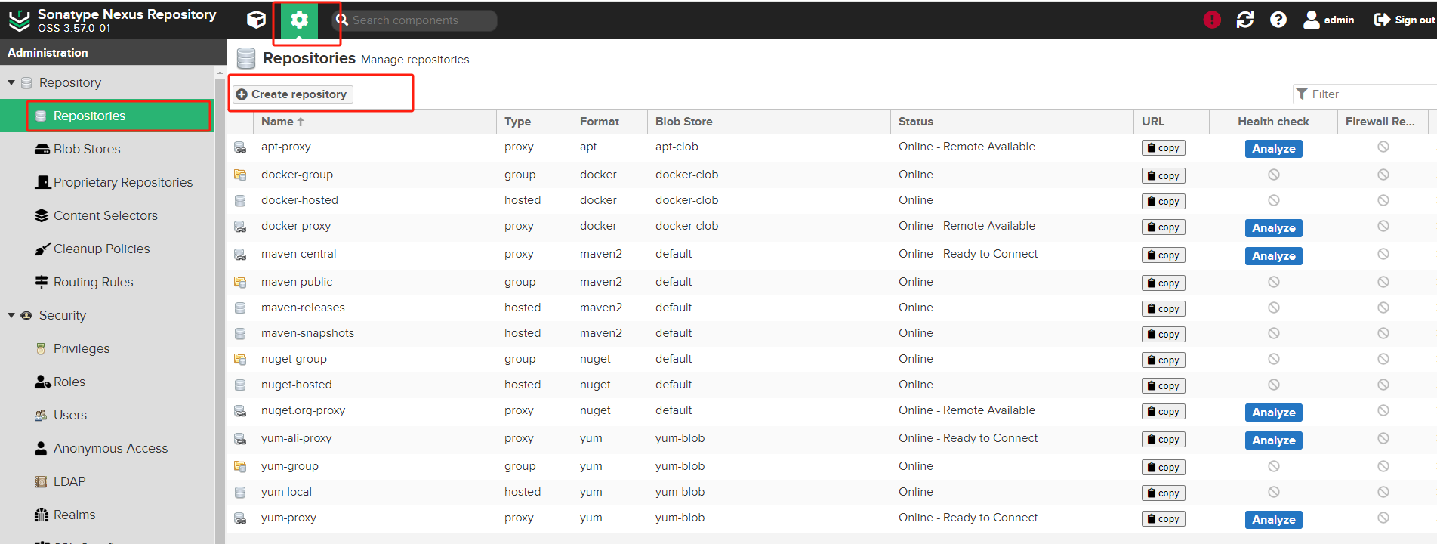This screenshot has width=1437, height=544.
Task: Click the Filter input field
Action: [x=1365, y=94]
